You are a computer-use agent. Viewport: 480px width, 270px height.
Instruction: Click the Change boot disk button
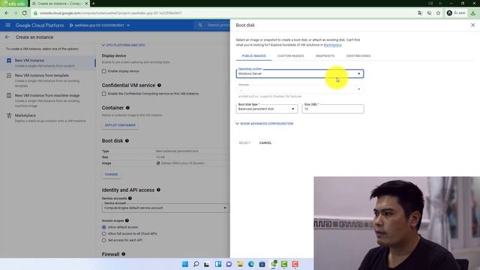click(x=111, y=175)
